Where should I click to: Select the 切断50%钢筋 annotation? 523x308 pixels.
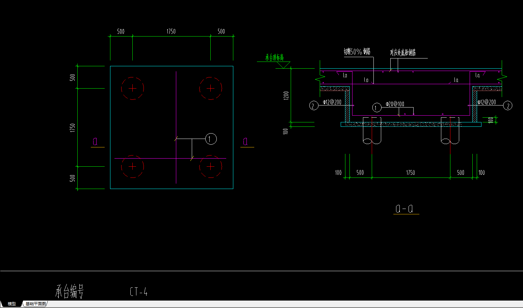coord(357,52)
